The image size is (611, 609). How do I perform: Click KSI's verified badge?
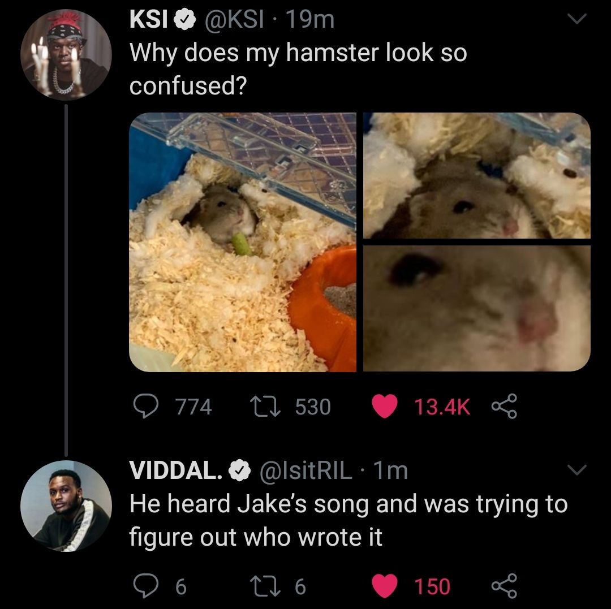click(x=184, y=19)
